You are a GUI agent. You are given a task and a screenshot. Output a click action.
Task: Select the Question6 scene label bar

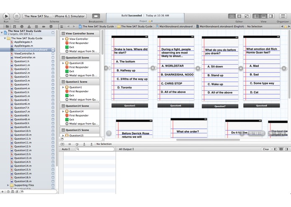click(x=176, y=106)
